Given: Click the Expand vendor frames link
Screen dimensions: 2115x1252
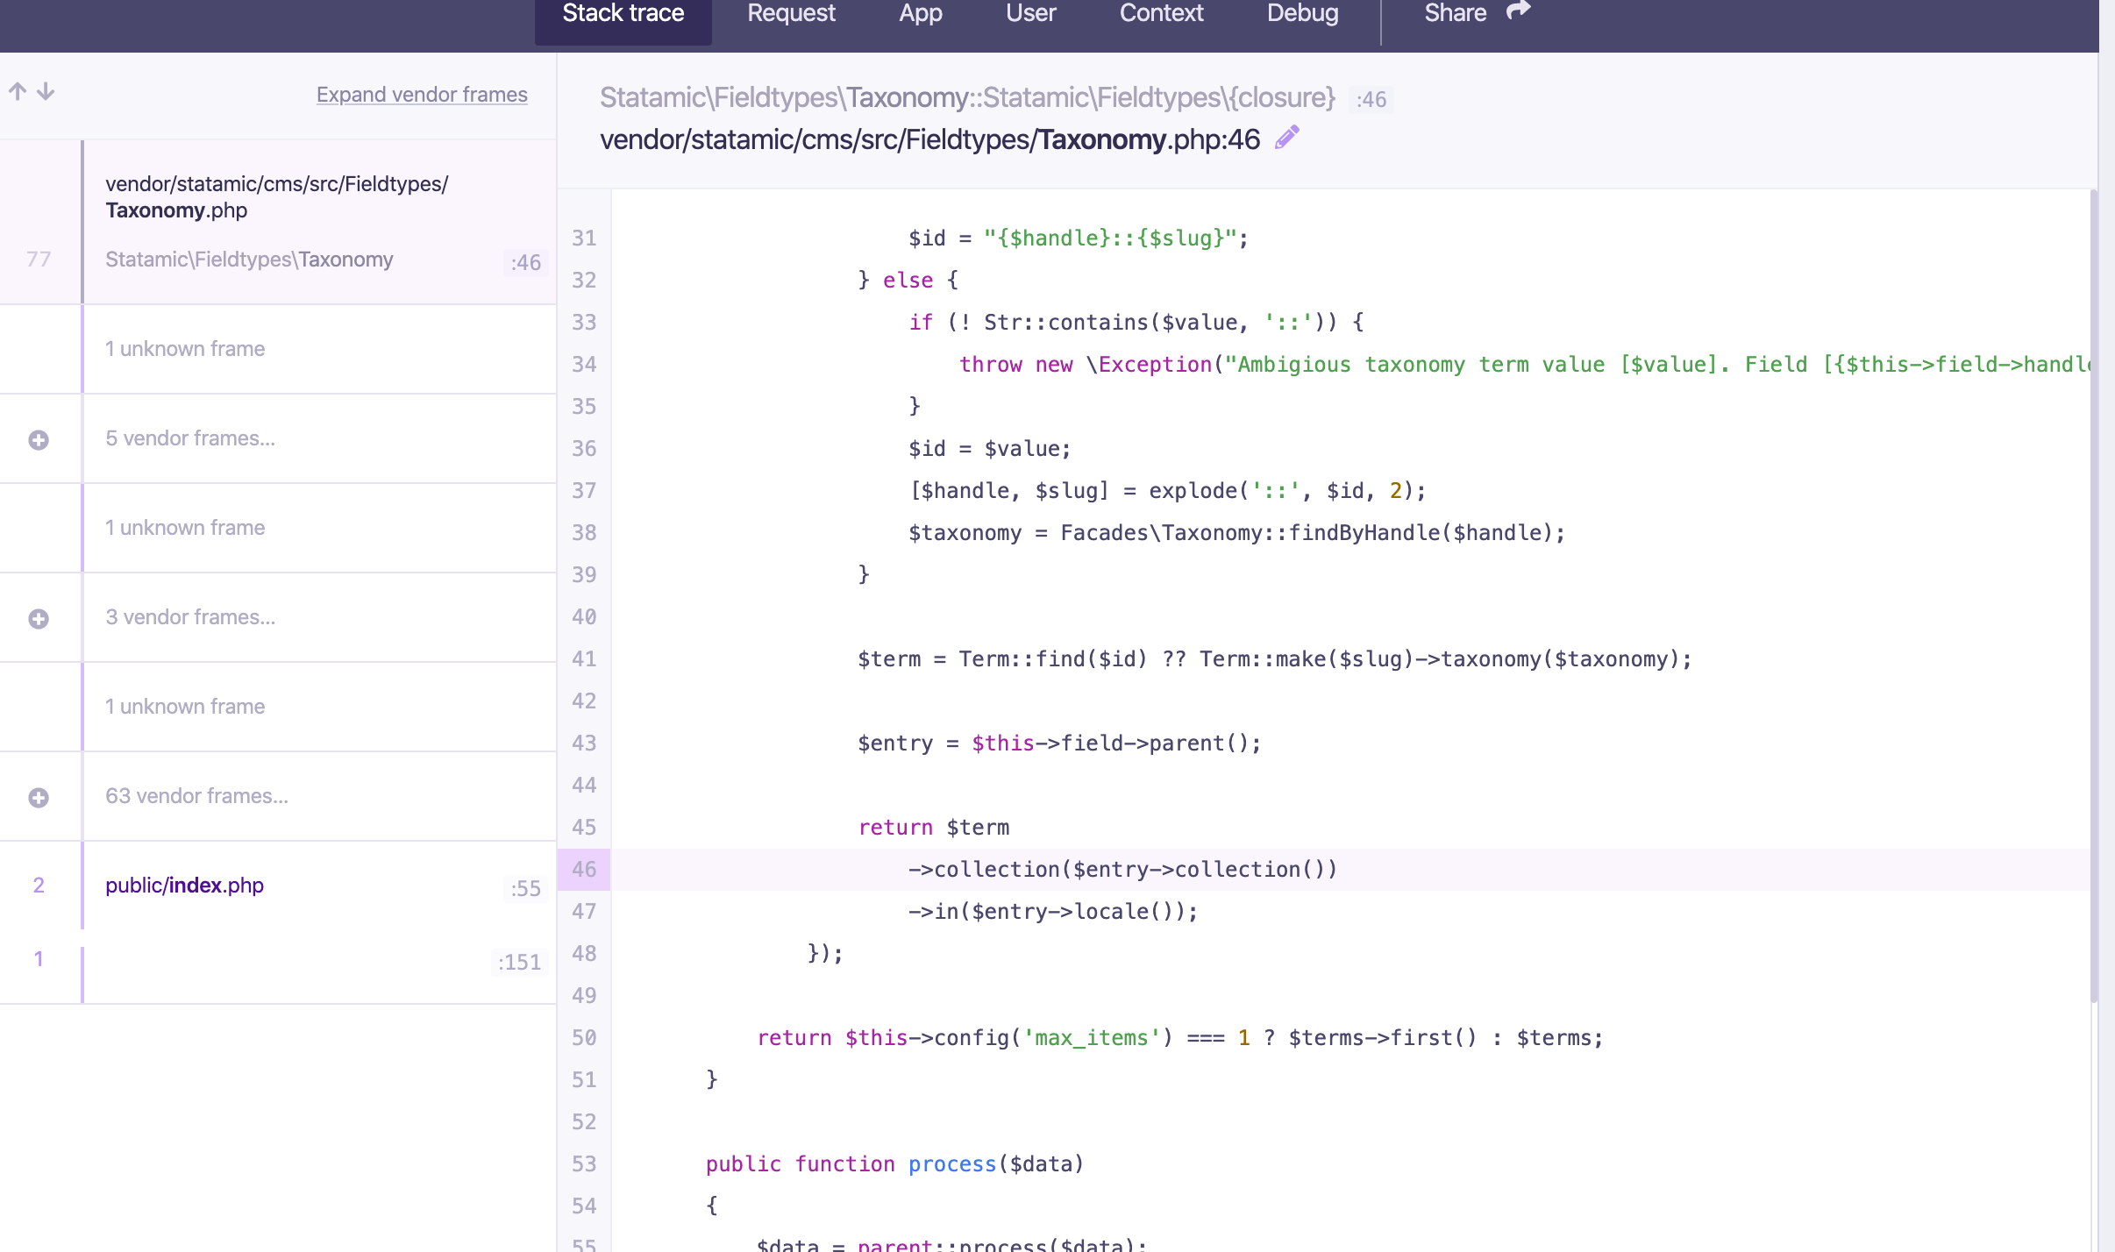Looking at the screenshot, I should click(x=422, y=95).
